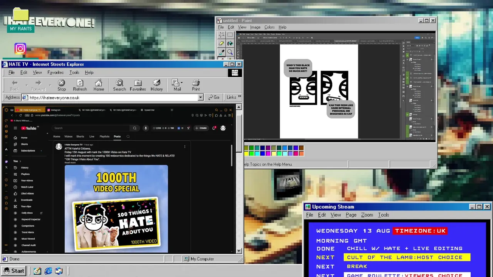493x277 pixels.
Task: Click the pencil icon in taskbar quick launch
Action: (37, 271)
